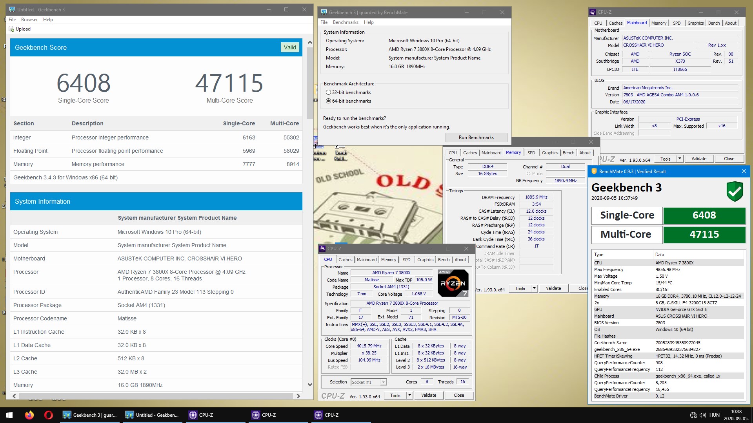Open File menu in Untitled Geekbench window

pos(12,20)
